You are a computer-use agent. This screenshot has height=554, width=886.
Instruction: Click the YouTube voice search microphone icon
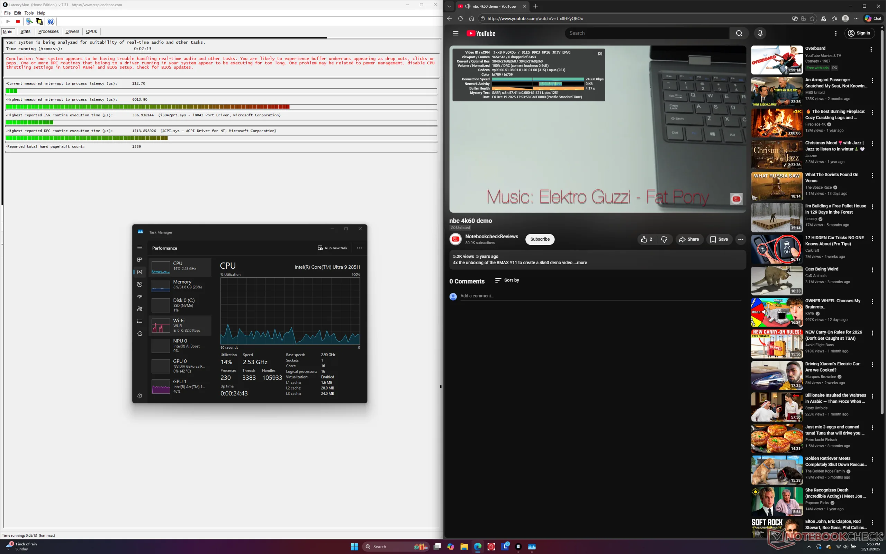pyautogui.click(x=760, y=33)
